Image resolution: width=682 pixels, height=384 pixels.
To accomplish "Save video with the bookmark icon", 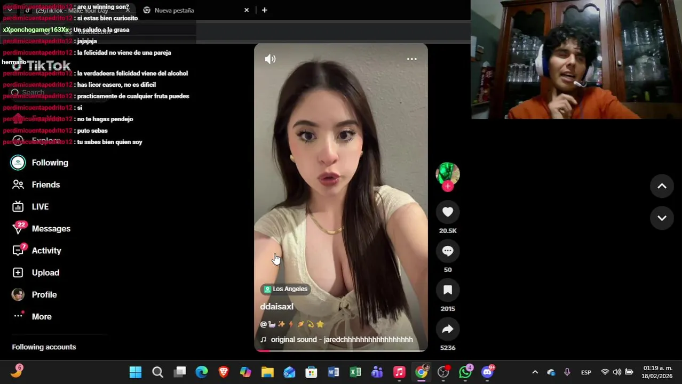I will (x=448, y=290).
